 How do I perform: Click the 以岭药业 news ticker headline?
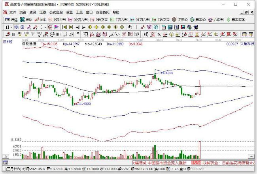[x=229, y=163]
